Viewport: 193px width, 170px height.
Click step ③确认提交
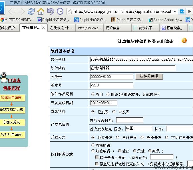(12, 122)
